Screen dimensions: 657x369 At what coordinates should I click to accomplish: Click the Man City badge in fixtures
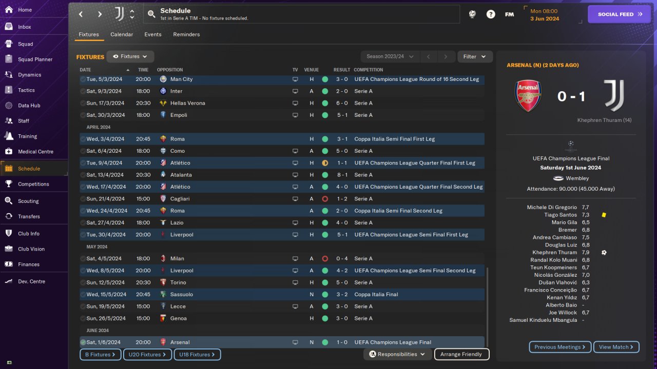point(163,79)
